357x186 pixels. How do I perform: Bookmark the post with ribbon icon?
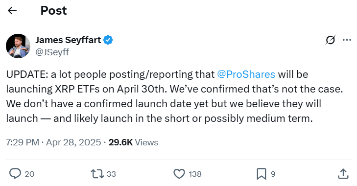pos(262,174)
